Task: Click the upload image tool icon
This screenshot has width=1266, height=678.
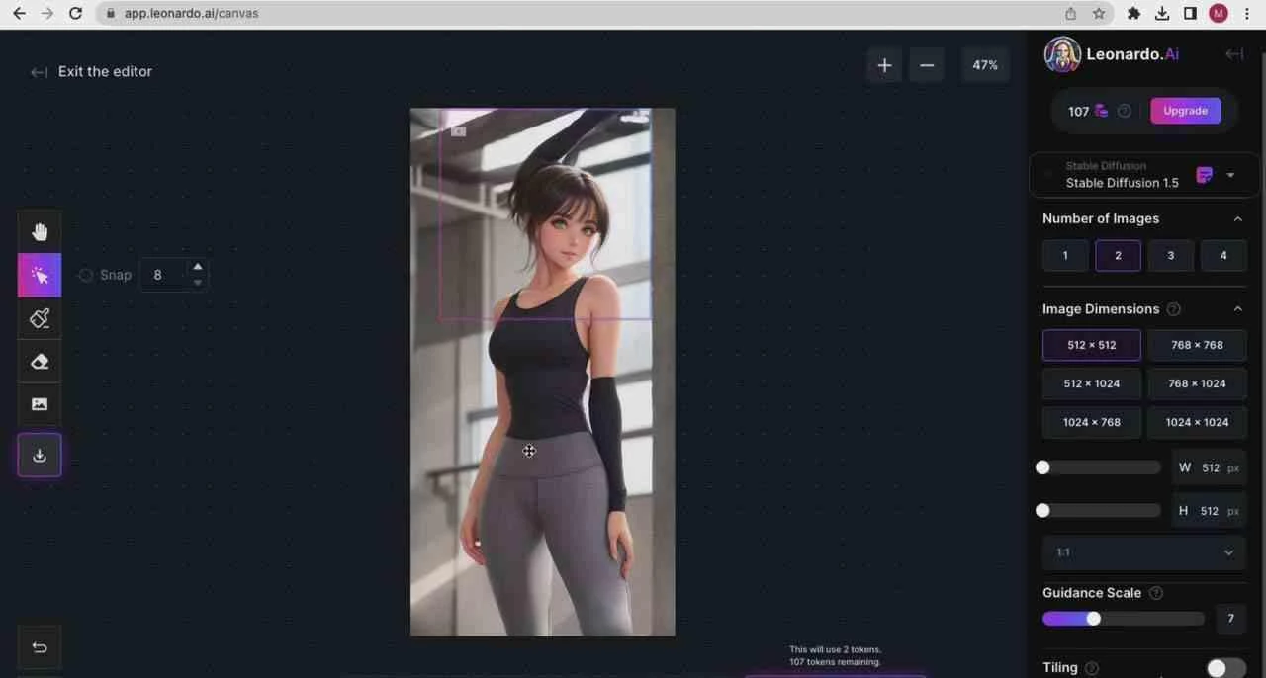Action: [x=40, y=404]
